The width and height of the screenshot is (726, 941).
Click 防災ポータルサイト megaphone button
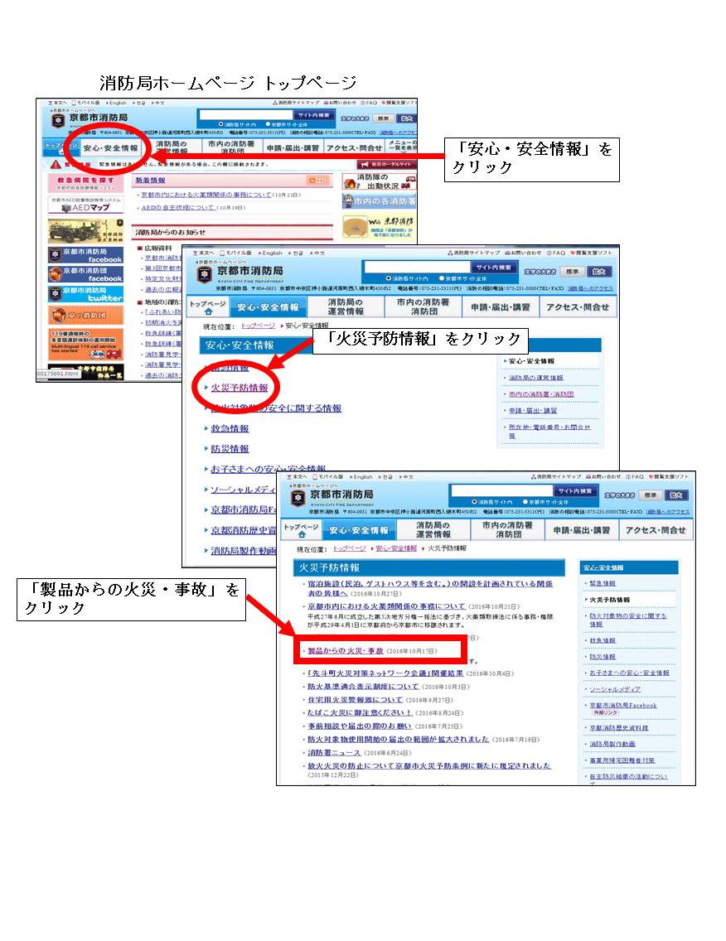click(386, 164)
